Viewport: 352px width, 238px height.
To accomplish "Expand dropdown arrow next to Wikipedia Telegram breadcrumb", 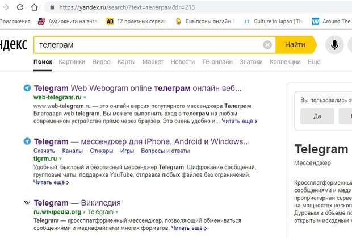I will pos(117,212).
